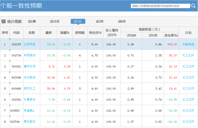This screenshot has height=128, width=198.
Task: Focus the stock code search input field
Action: [x=160, y=6]
